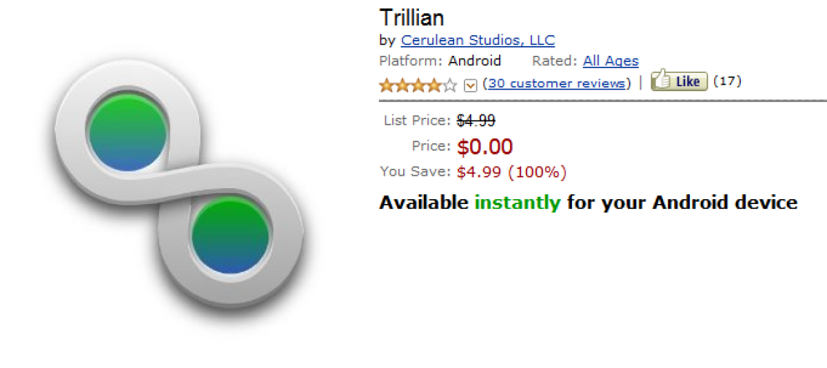Open the 30 customer reviews link
This screenshot has height=368, width=827.
coord(558,83)
